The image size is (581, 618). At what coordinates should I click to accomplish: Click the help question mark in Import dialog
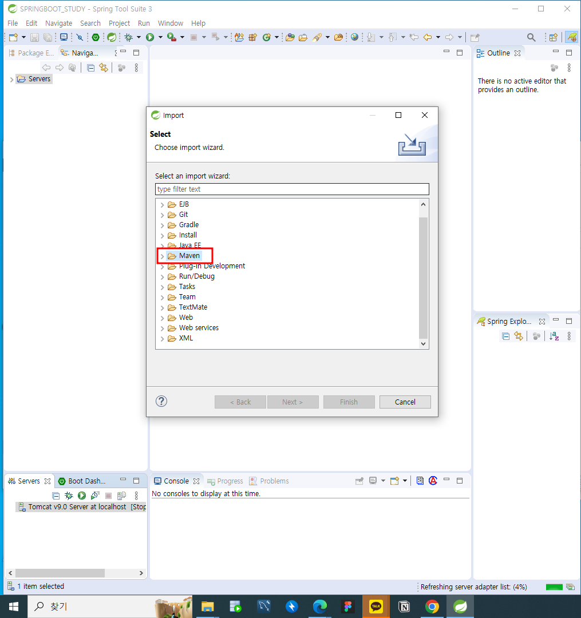161,401
